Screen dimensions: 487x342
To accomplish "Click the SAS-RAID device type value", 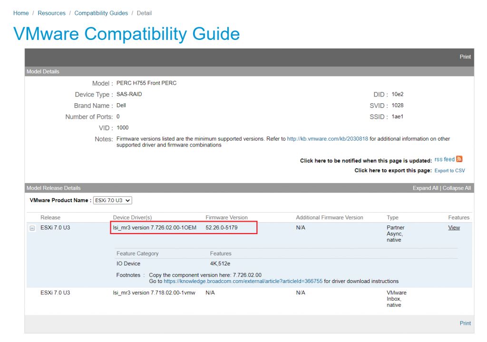I will [129, 94].
